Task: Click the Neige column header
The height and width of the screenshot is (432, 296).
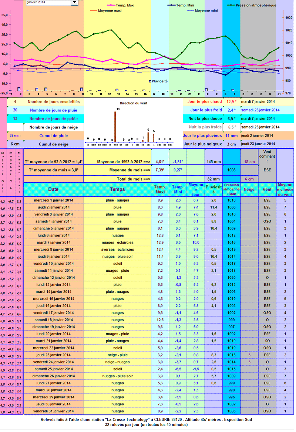Action: (249, 190)
